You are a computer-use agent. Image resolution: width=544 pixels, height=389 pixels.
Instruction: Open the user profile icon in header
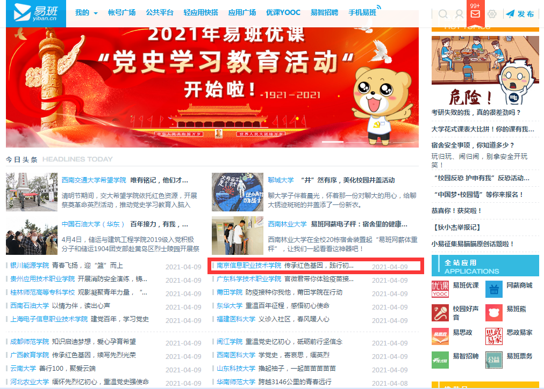[459, 14]
